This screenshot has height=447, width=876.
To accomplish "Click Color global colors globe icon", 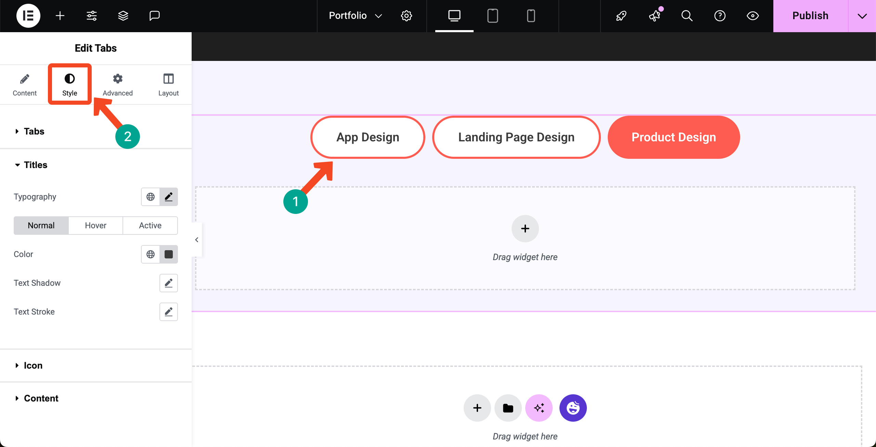I will pyautogui.click(x=151, y=254).
